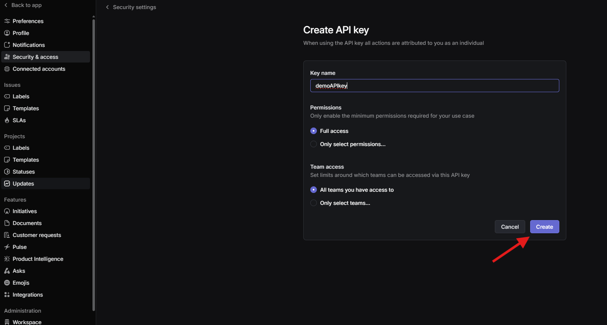
Task: Click the Product Intelligence sparkle icon
Action: click(x=7, y=258)
